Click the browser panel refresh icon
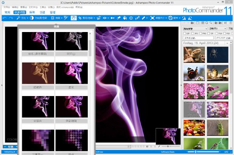The width and height of the screenshot is (234, 155). 207,23
